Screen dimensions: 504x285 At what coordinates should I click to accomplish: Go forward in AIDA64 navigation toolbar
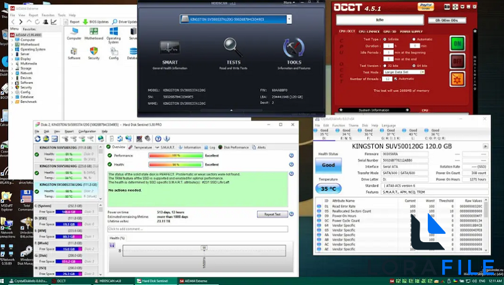(x=21, y=22)
